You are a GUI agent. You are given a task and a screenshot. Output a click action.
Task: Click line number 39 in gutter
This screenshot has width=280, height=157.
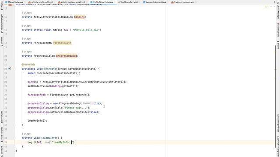[6, 142]
